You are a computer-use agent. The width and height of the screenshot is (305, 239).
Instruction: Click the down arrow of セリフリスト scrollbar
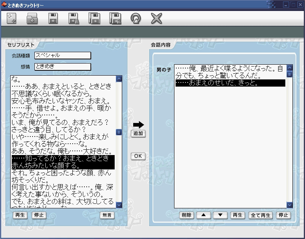[119, 205]
